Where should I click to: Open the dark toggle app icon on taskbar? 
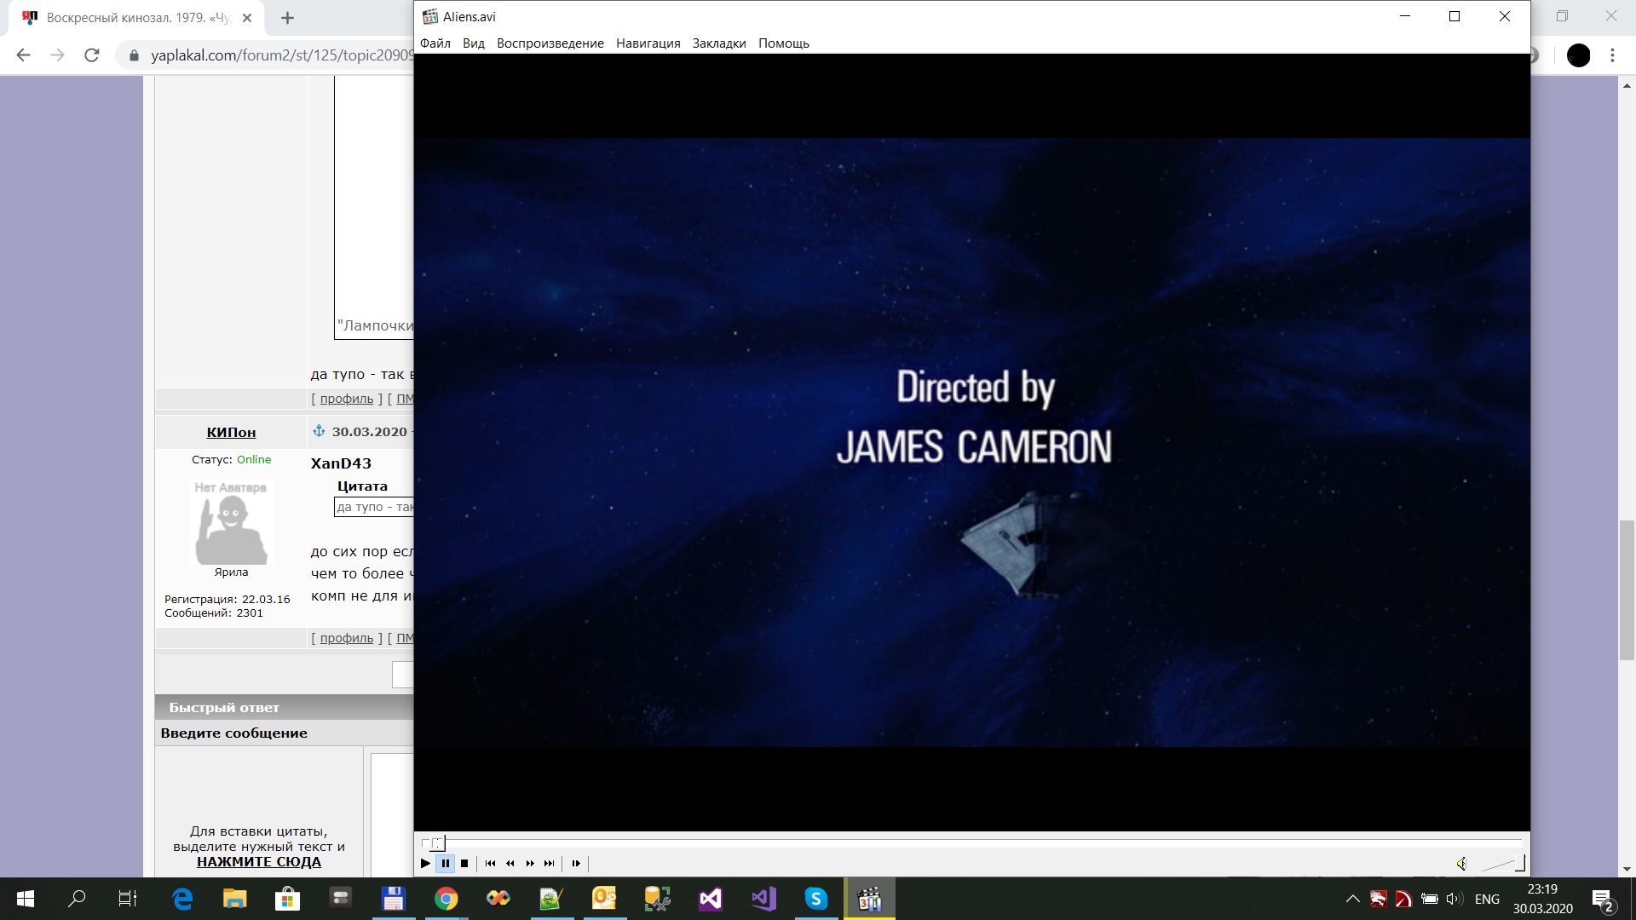[340, 899]
